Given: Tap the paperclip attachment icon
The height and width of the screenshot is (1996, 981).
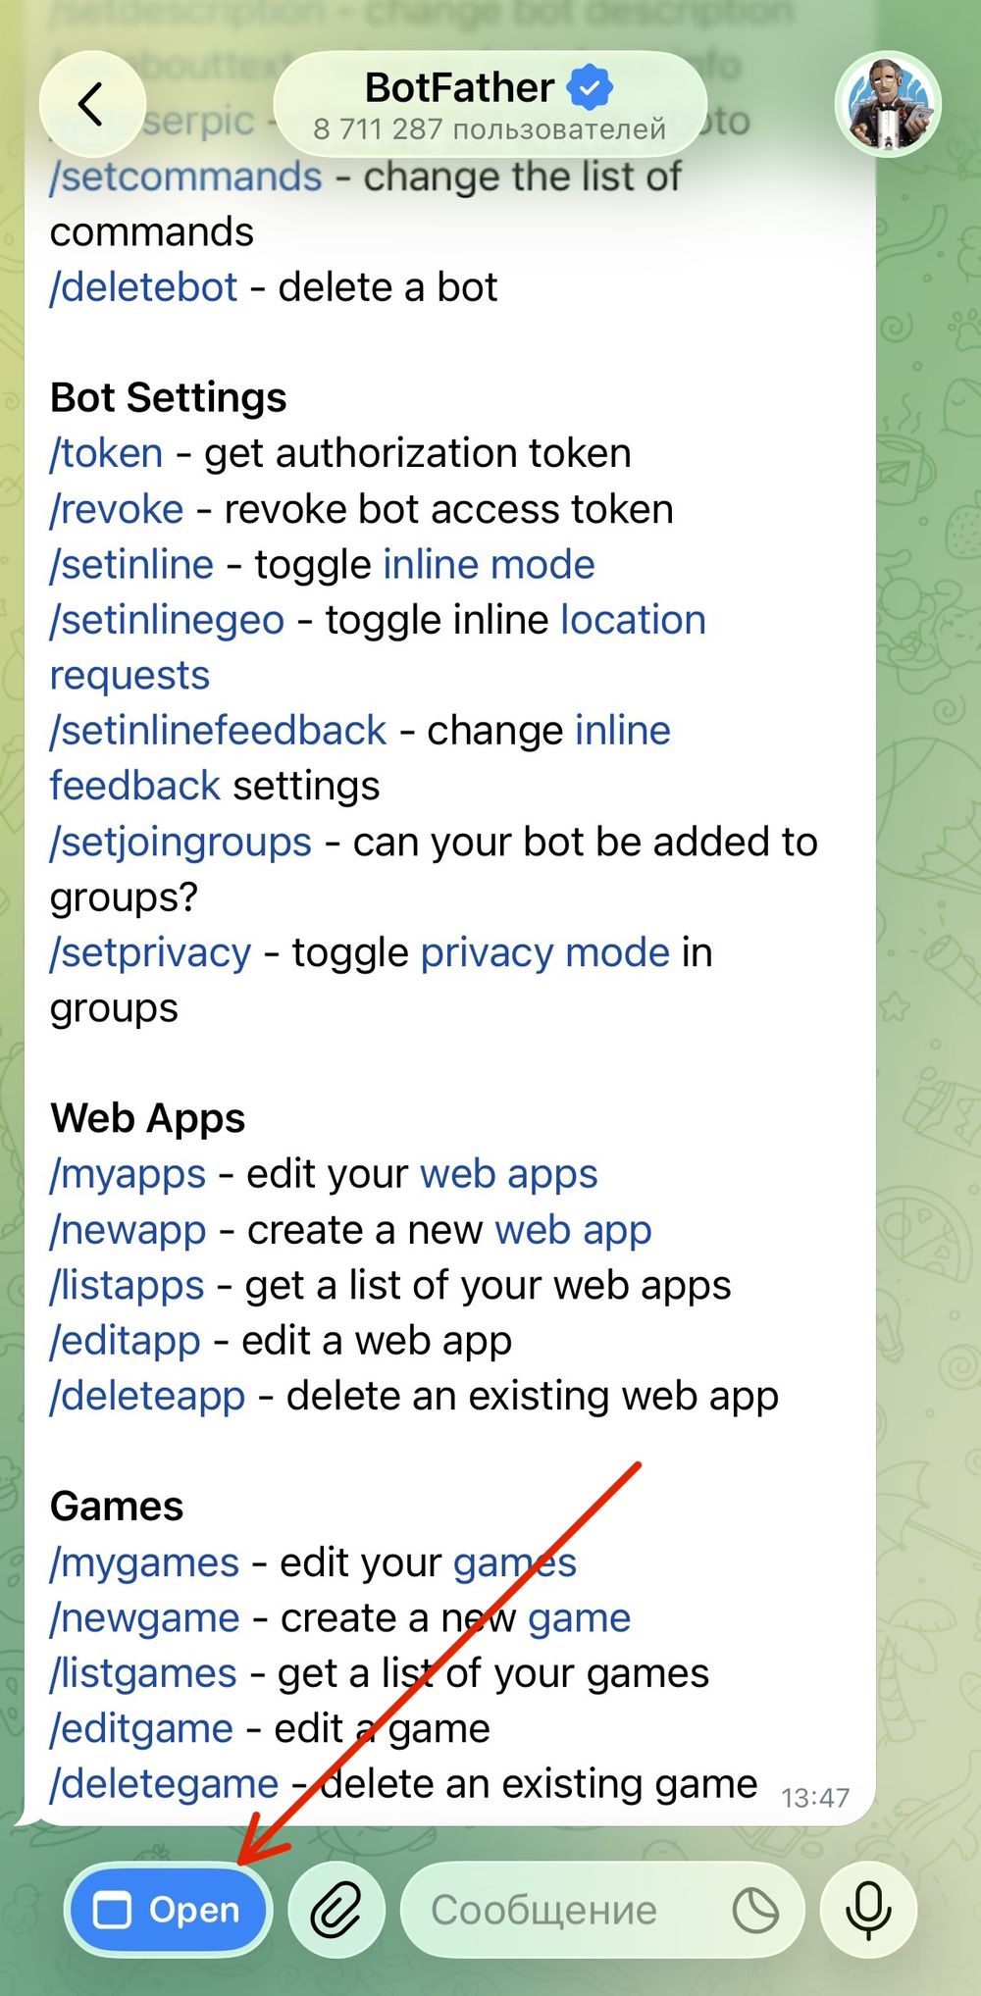Looking at the screenshot, I should [x=336, y=1910].
